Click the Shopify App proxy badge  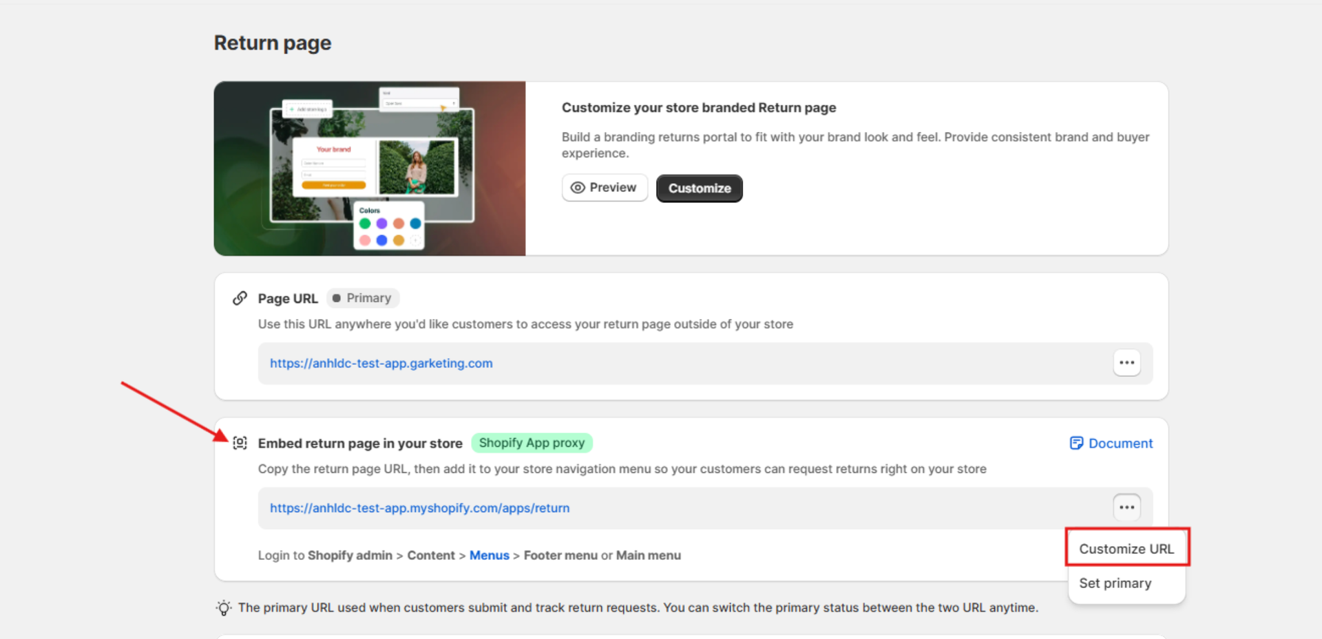[x=532, y=442]
